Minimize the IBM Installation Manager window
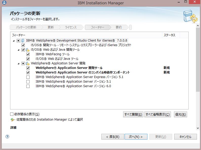 pos(179,2)
